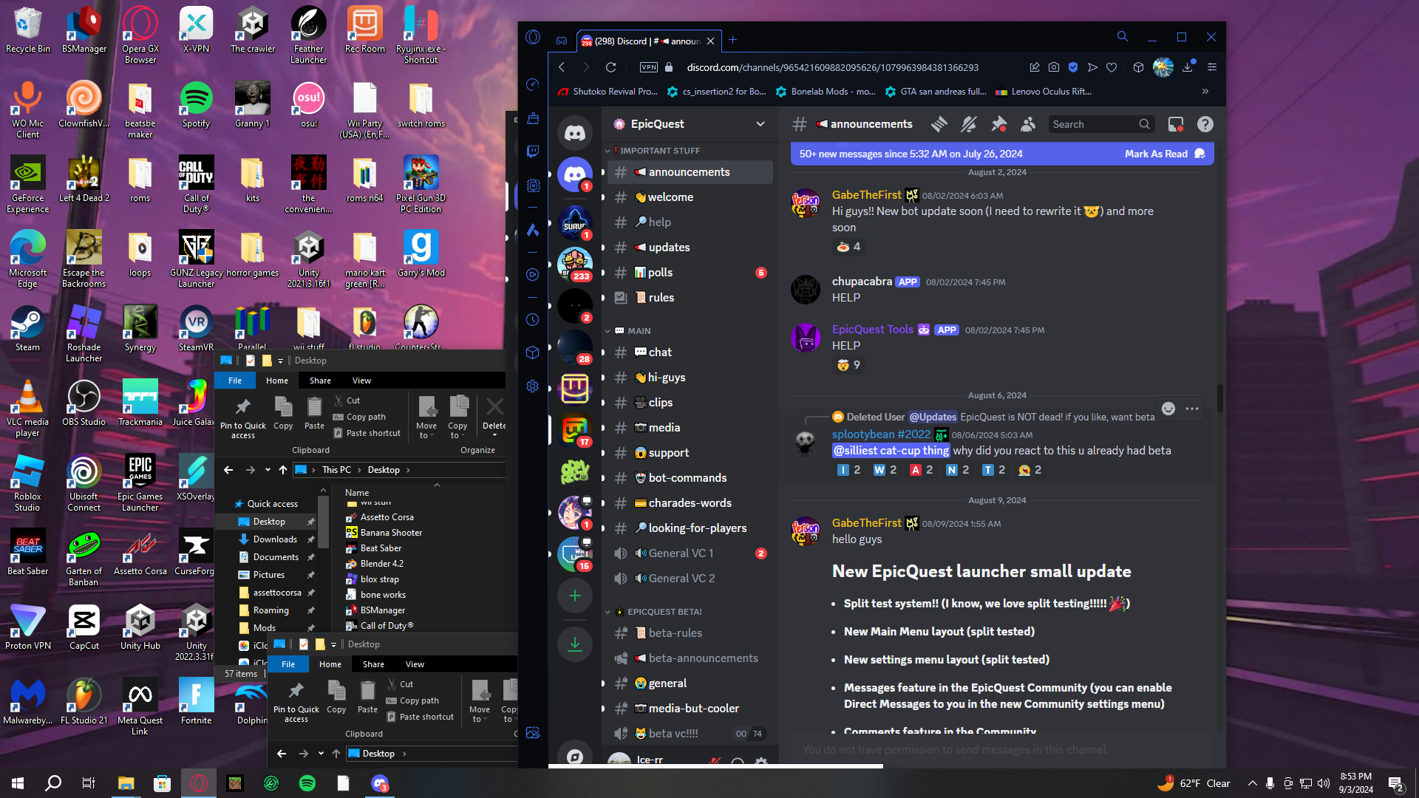Open the View ribbon tab in Explorer
The width and height of the screenshot is (1419, 798).
point(361,381)
